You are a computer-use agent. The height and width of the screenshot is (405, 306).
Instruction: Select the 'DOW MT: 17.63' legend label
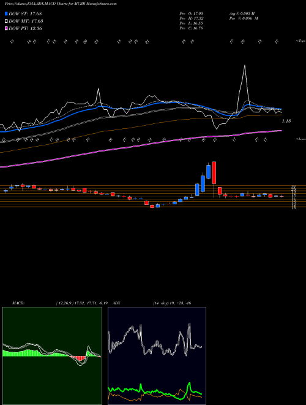click(26, 21)
